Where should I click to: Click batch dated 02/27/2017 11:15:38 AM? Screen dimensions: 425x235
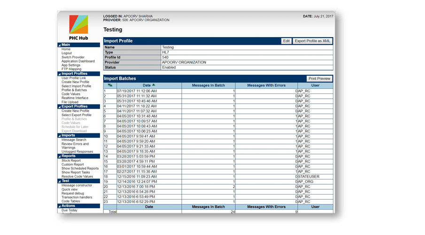point(137,172)
